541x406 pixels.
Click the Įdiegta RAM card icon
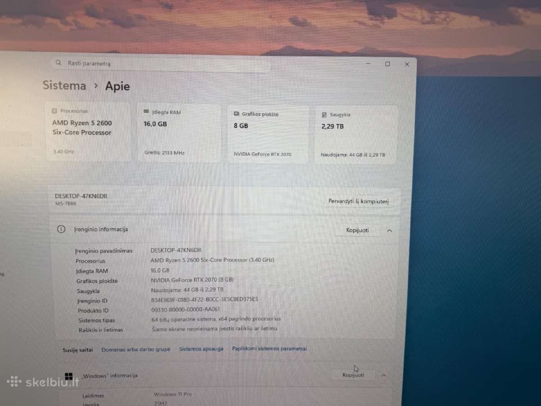pyautogui.click(x=147, y=111)
